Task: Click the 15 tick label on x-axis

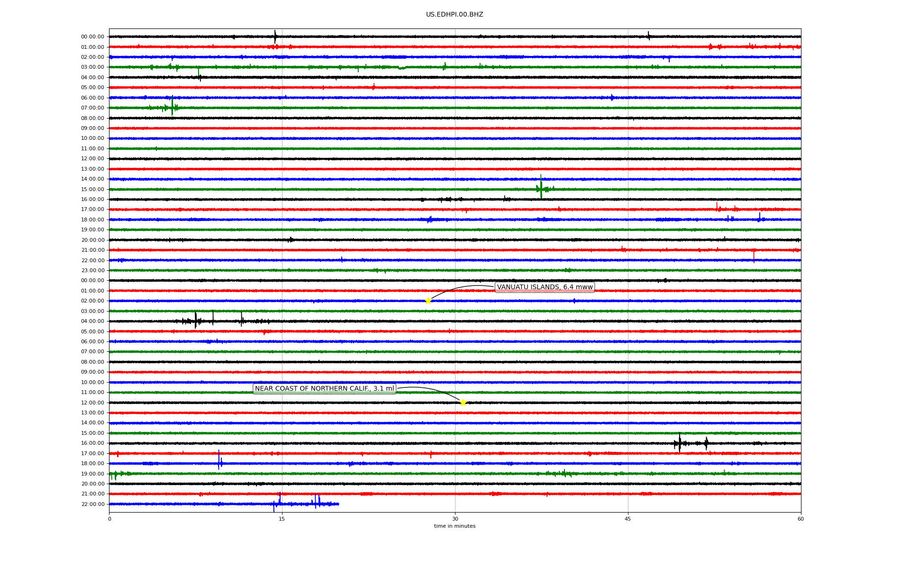Action: tap(282, 519)
